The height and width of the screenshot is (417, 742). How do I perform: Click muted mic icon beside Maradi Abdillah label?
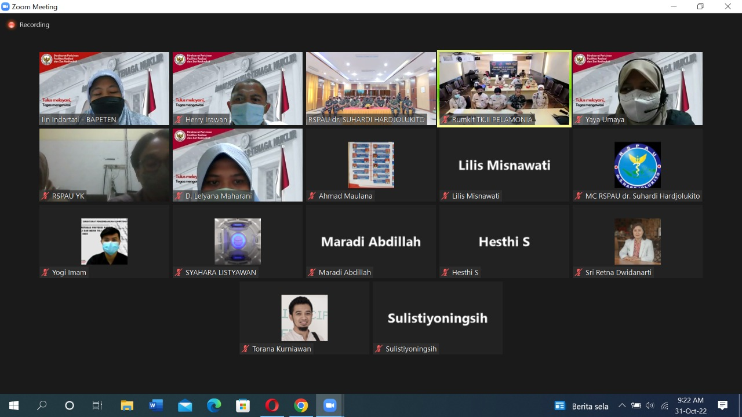[x=312, y=273]
